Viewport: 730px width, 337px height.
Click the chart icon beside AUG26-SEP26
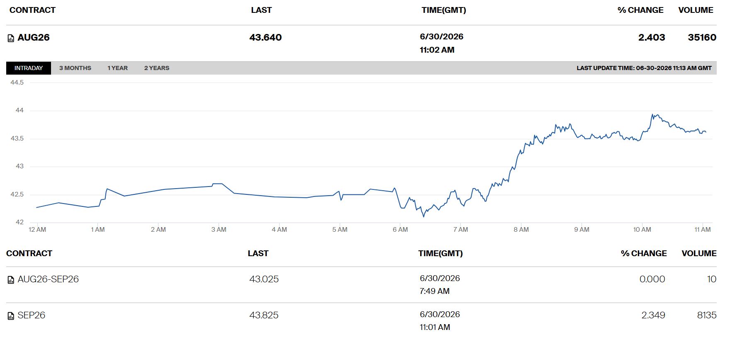pos(11,280)
